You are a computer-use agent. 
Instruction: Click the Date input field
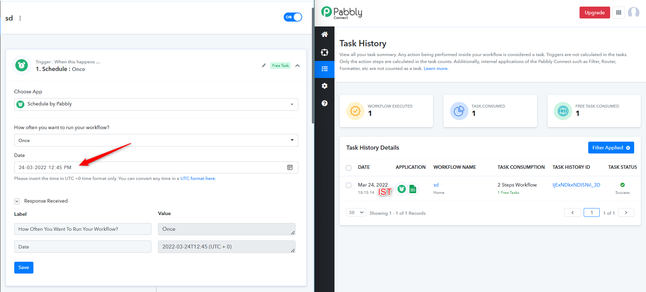[156, 167]
